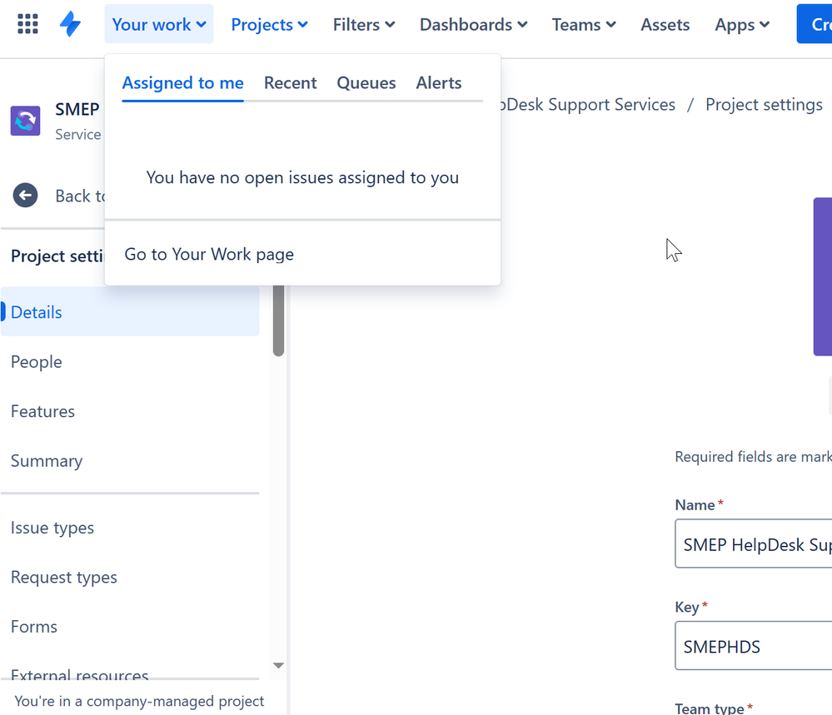The width and height of the screenshot is (832, 715).
Task: Highlight the Details sidebar entry
Action: (x=36, y=311)
